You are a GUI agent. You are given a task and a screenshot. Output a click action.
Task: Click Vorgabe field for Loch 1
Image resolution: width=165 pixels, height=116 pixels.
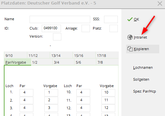(51, 93)
